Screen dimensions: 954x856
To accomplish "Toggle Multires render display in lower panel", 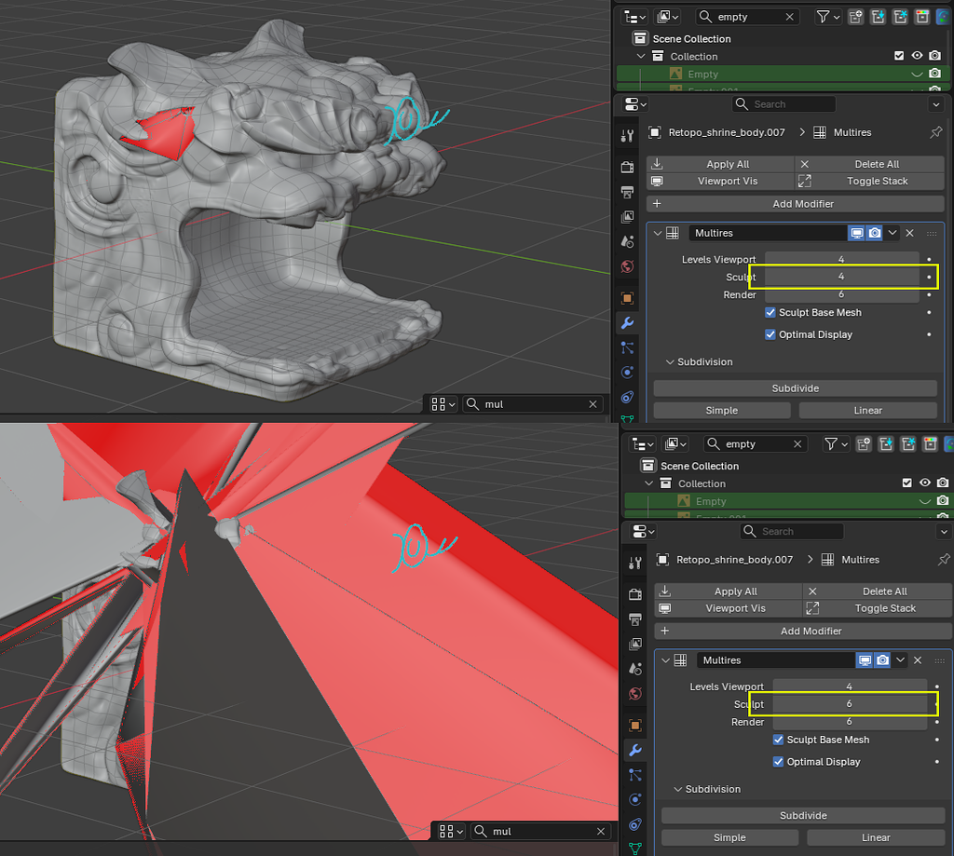I will 882,660.
